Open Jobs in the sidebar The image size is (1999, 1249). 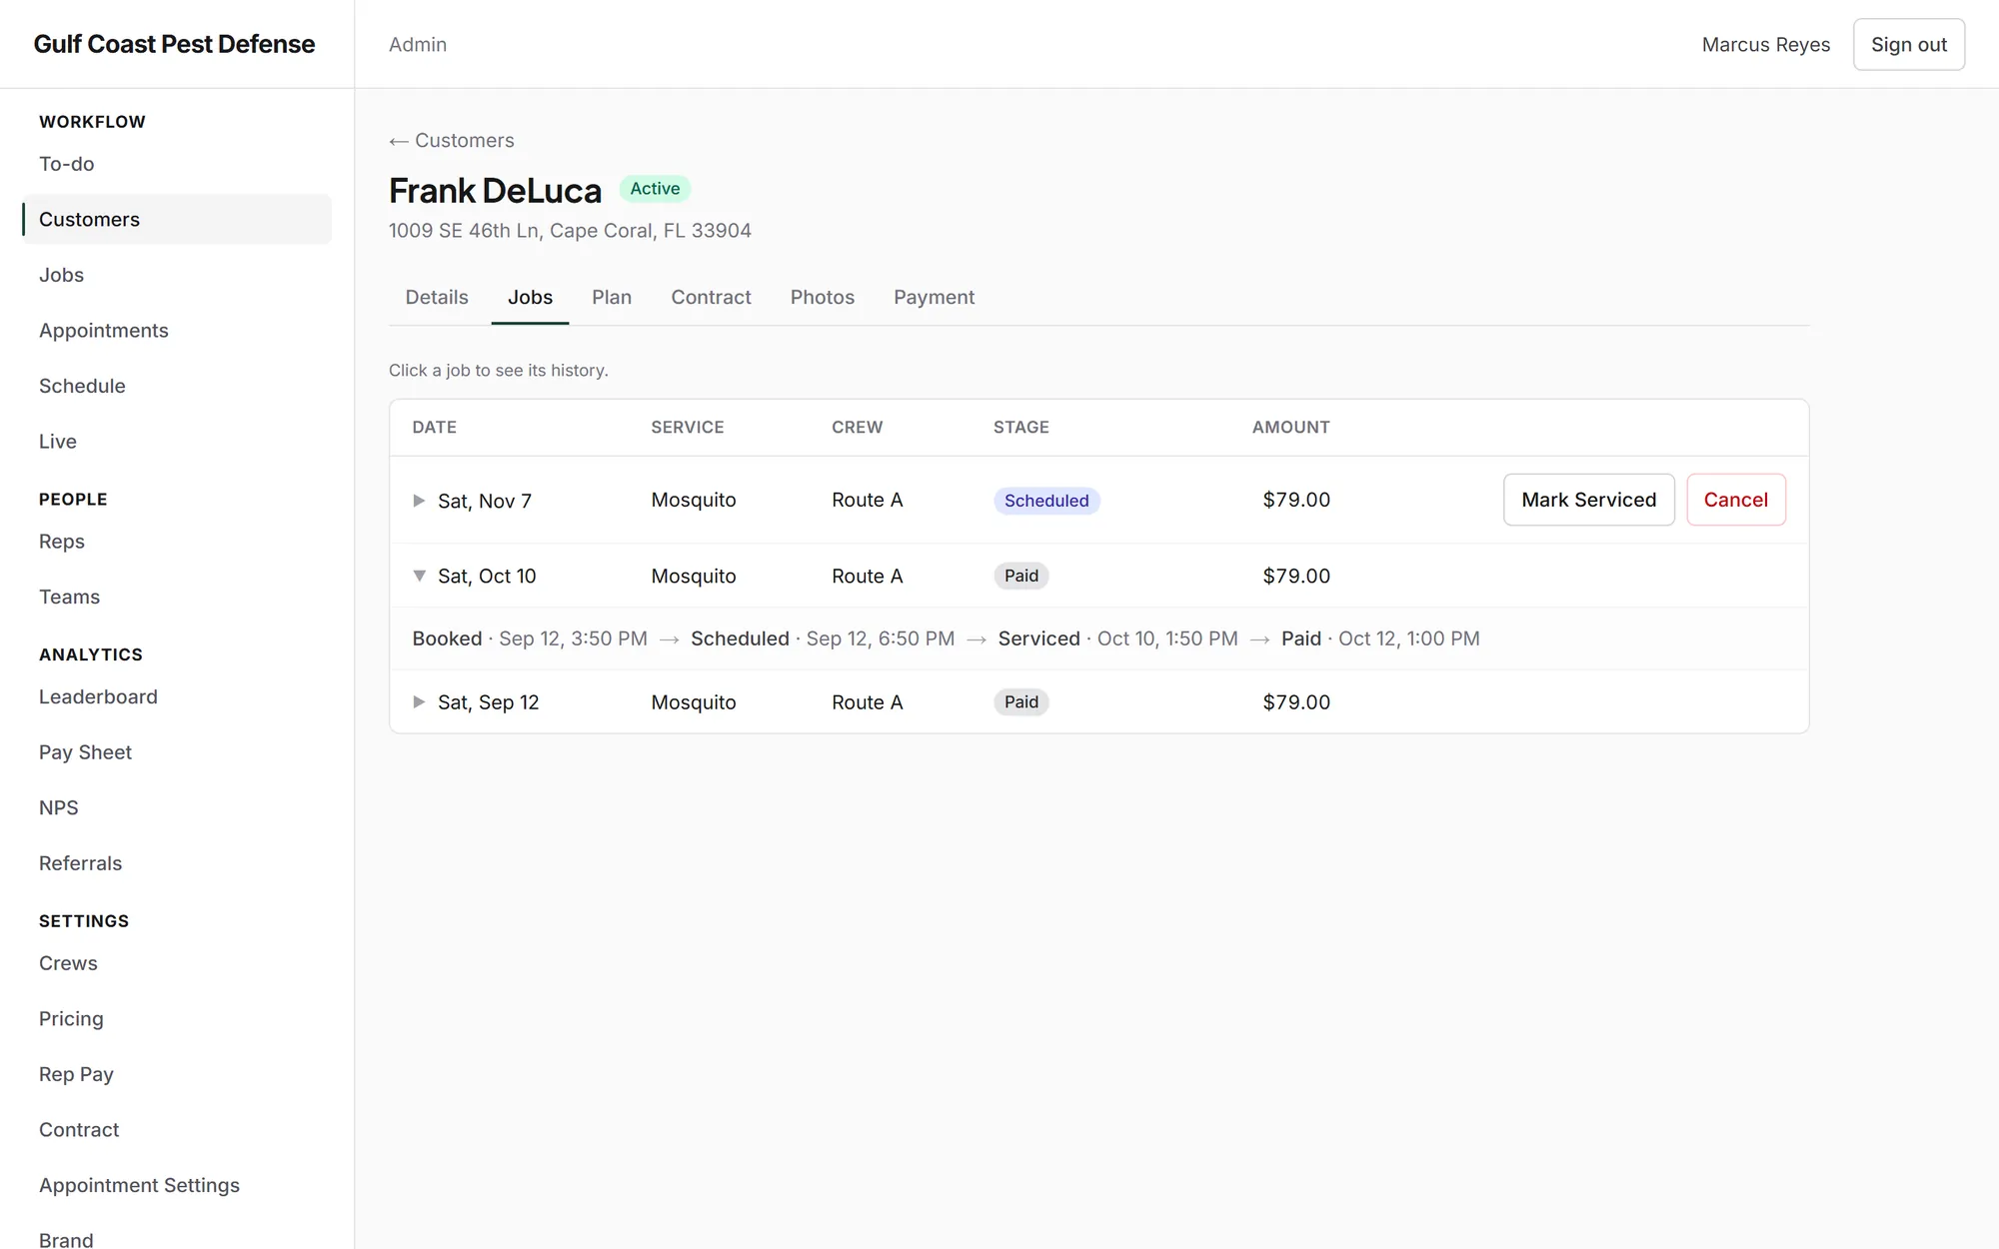point(177,275)
